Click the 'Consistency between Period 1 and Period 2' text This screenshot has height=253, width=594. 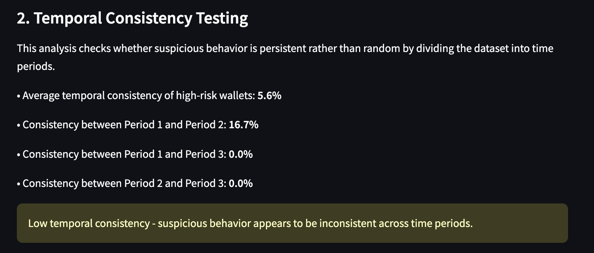[124, 125]
